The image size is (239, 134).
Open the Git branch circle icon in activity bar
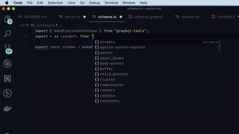[x=7, y=93]
